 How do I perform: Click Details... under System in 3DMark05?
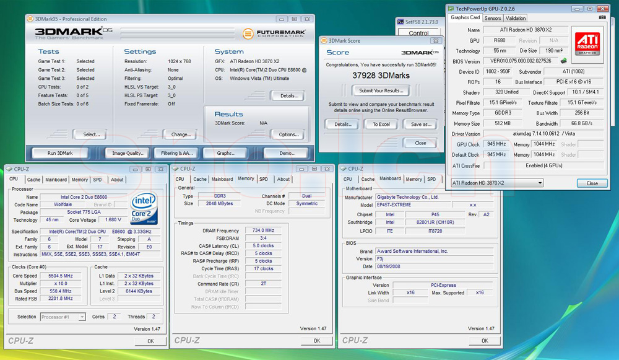pos(289,96)
